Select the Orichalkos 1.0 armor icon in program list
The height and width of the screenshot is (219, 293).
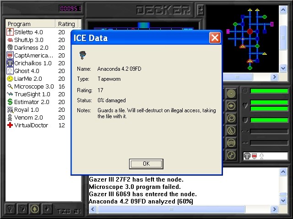tap(10, 63)
